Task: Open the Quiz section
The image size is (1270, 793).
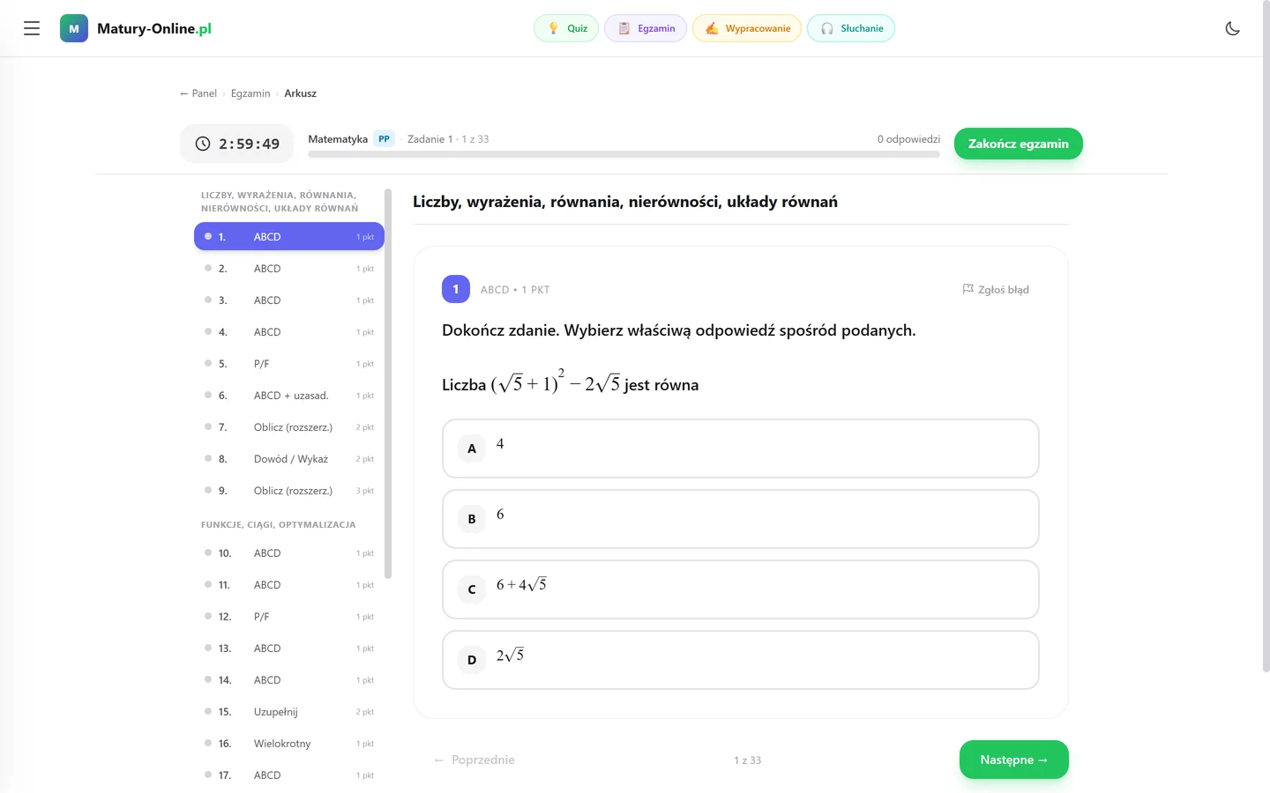Action: (566, 28)
